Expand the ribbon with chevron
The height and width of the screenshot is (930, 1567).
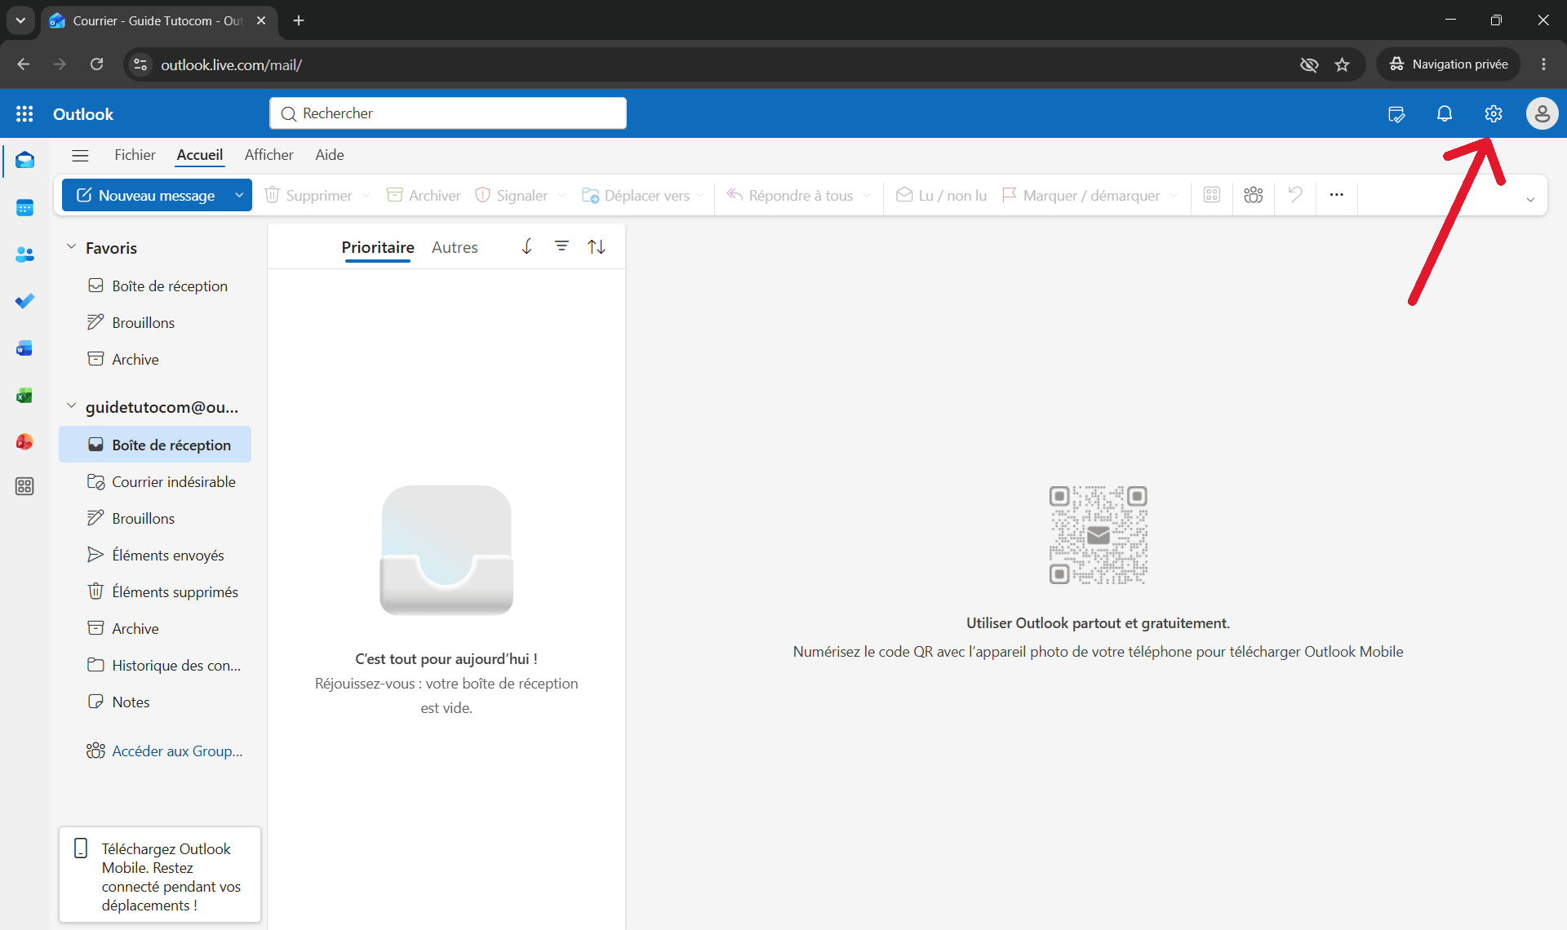1530,200
